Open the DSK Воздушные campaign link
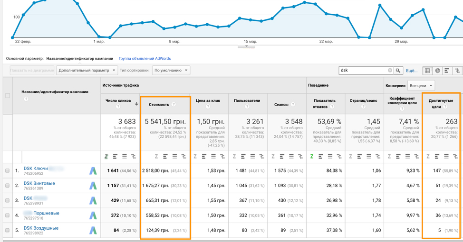The width and height of the screenshot is (463, 242). point(41,228)
